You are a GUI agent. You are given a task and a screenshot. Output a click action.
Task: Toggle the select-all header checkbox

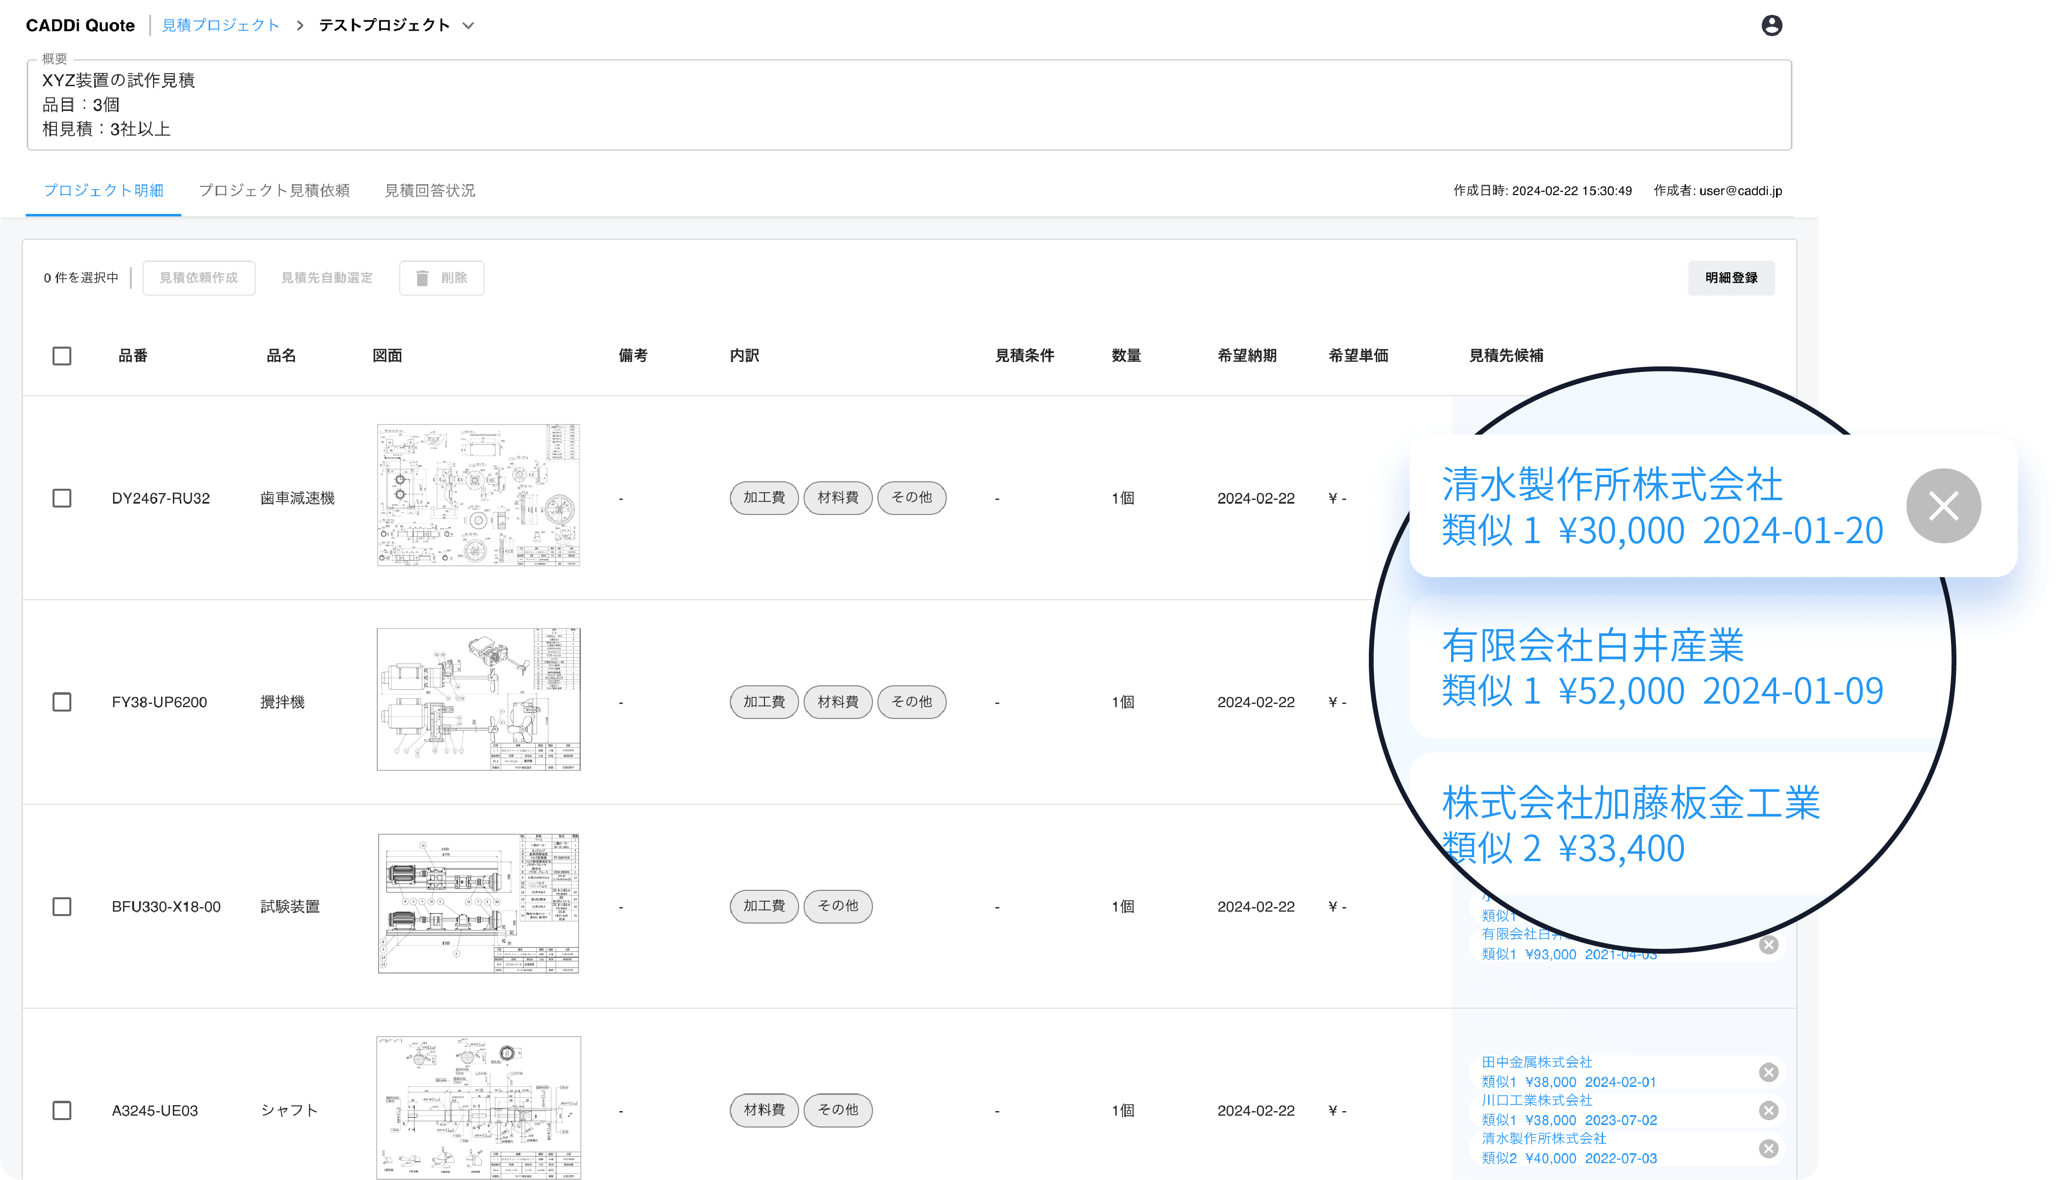(x=61, y=356)
